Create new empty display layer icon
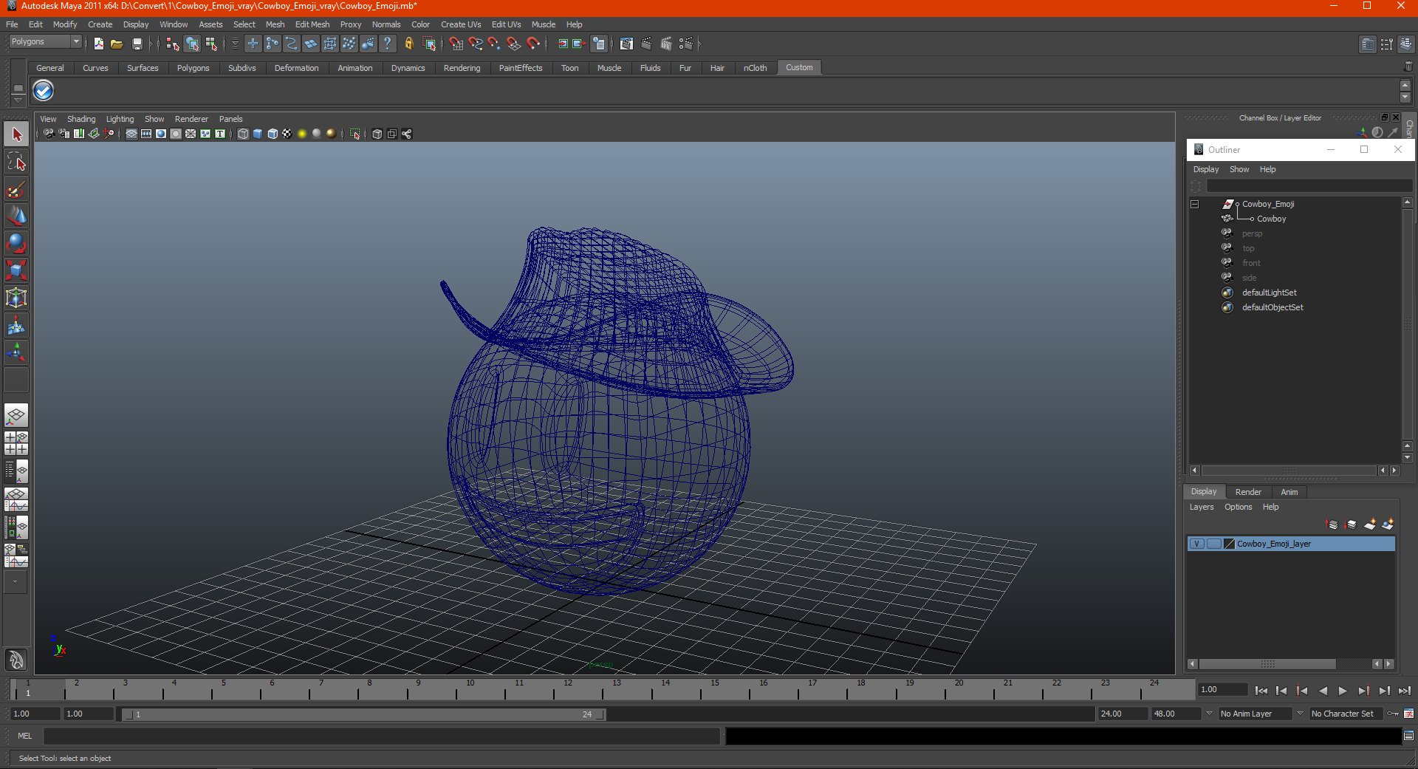Viewport: 1418px width, 769px height. (x=1370, y=524)
